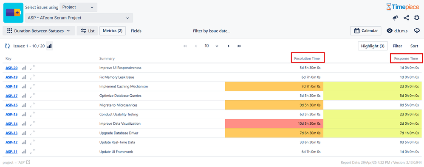Open the Metrics (2) tab
424x167 pixels.
point(113,31)
